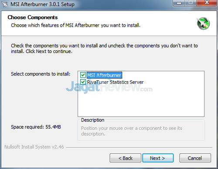Click the MSI Afterburner 3.0.1 Setup title text
The image size is (218, 169).
coord(42,4)
